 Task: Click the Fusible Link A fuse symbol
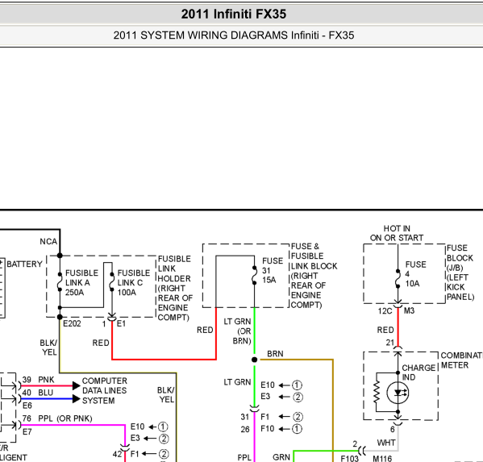(60, 282)
